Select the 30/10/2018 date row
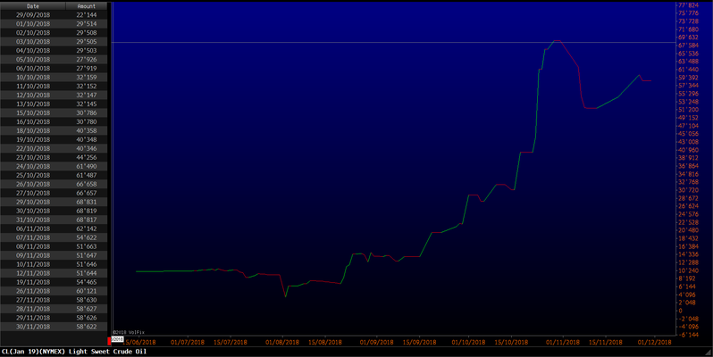The image size is (713, 357). pyautogui.click(x=54, y=211)
